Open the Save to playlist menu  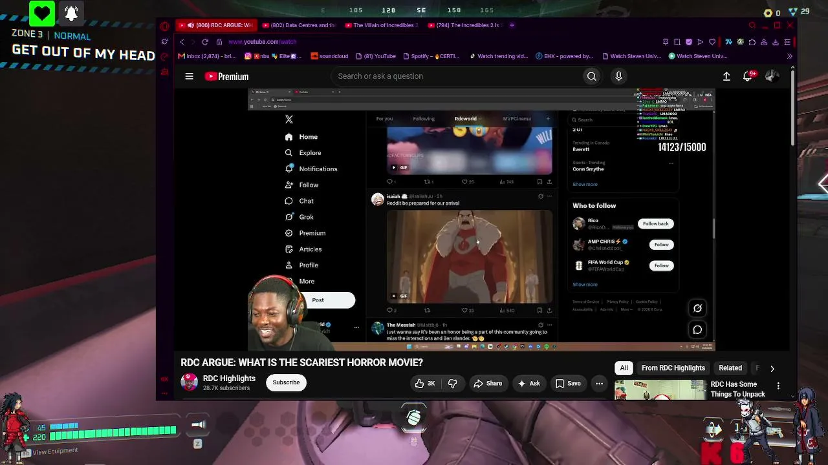567,384
